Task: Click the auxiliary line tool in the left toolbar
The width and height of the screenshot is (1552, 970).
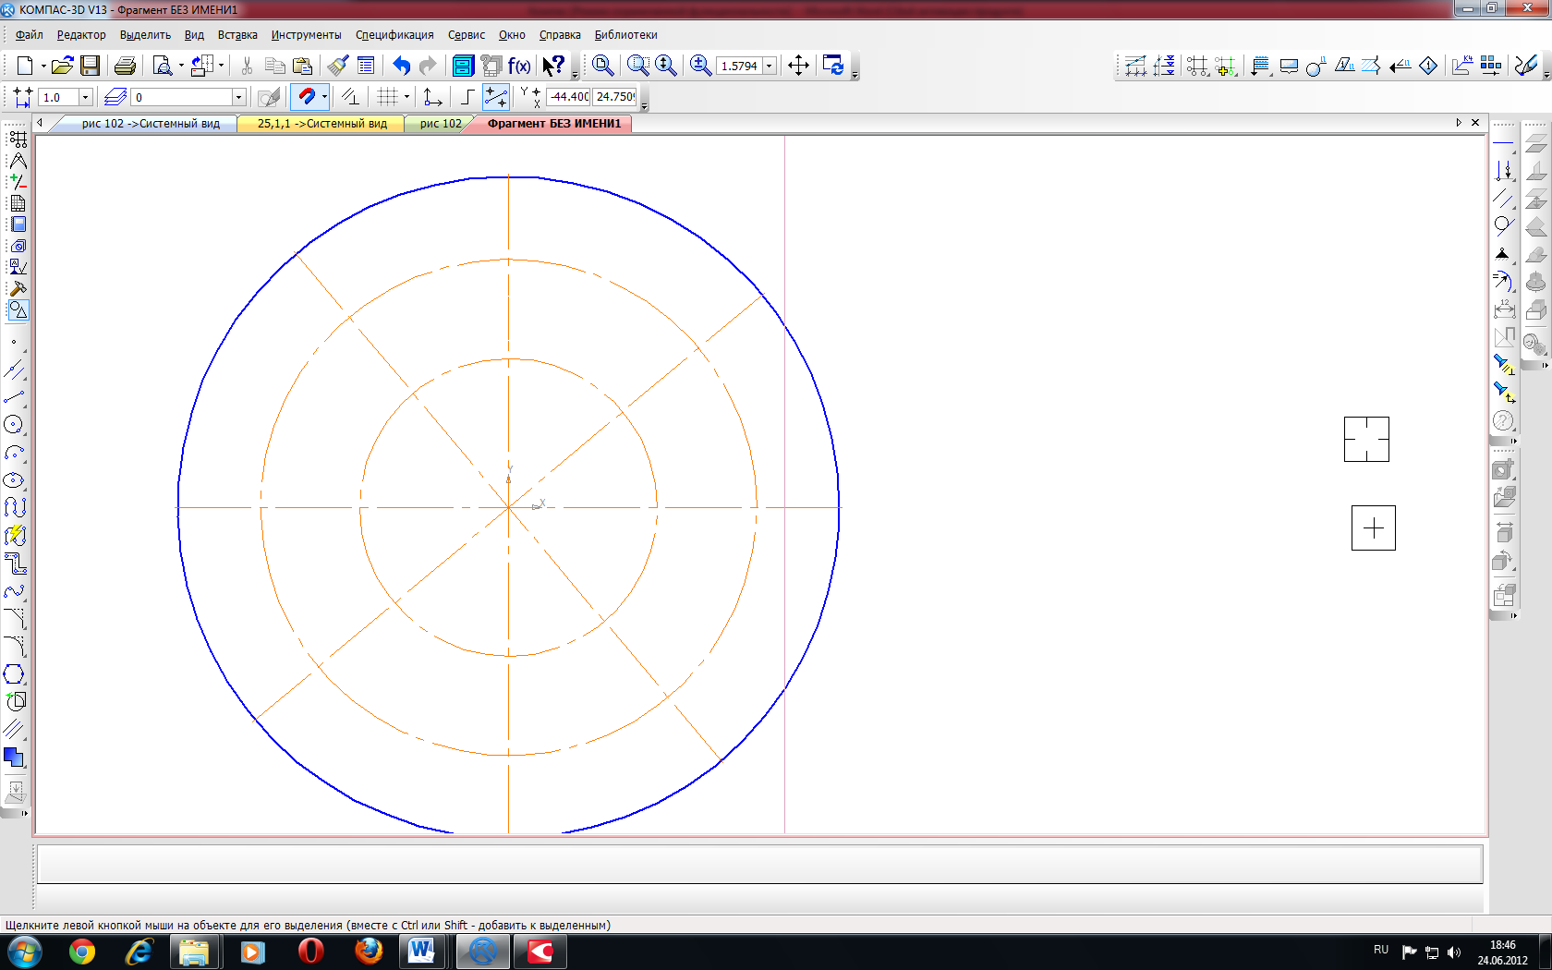Action: click(14, 370)
